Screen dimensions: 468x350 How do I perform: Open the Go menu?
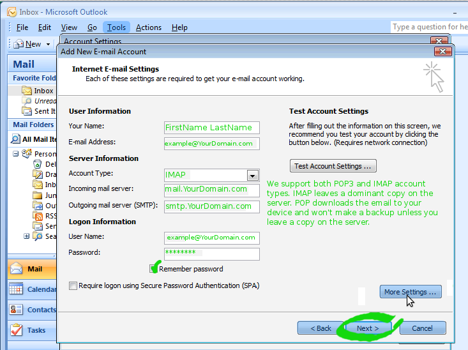[92, 27]
